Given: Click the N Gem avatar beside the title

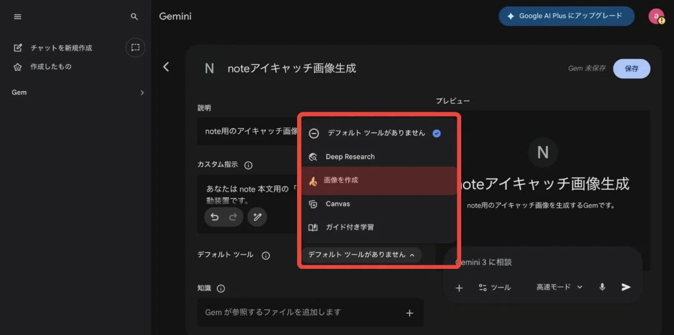Looking at the screenshot, I should tap(209, 68).
